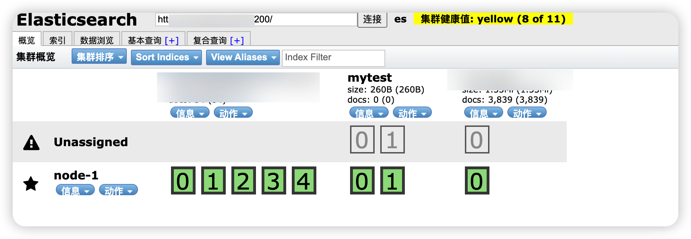Open 信息 menu of the 3,839 docs index
The image size is (691, 239).
tap(483, 112)
